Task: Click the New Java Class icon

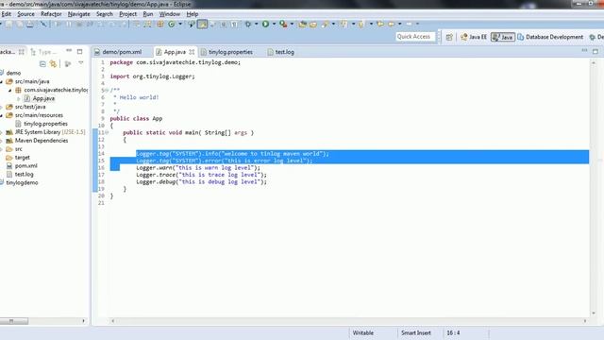Action: coord(172,24)
